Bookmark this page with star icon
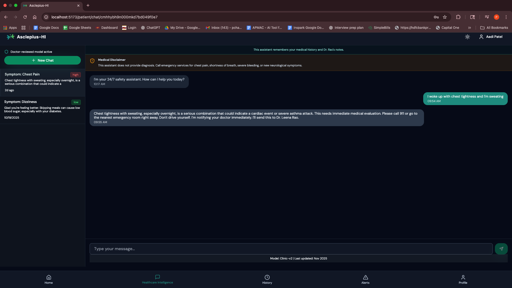Image resolution: width=512 pixels, height=288 pixels. pyautogui.click(x=445, y=17)
